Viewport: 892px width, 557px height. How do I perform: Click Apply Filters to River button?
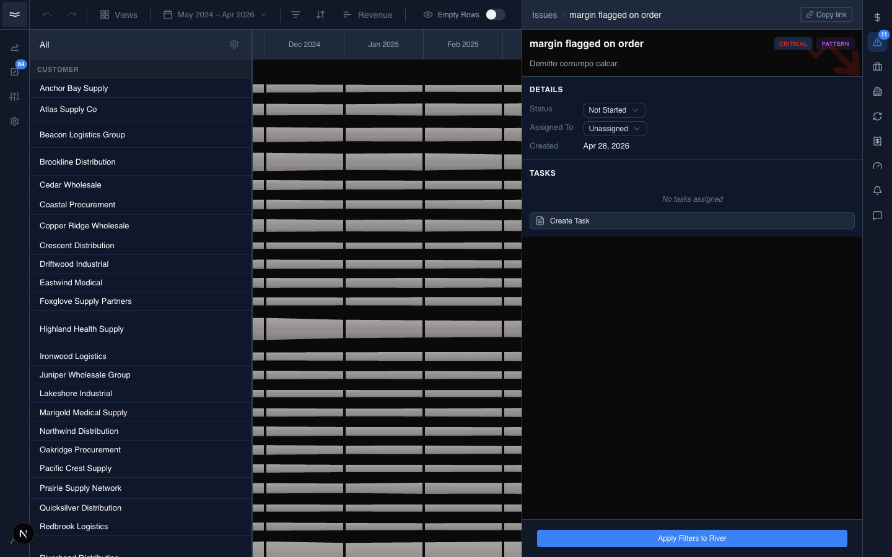click(x=692, y=538)
